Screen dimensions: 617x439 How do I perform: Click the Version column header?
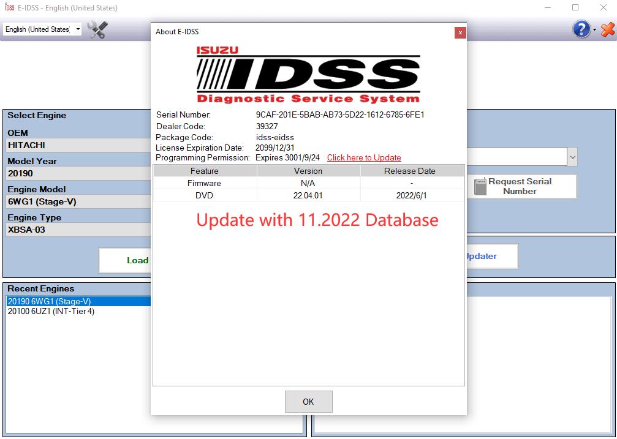(308, 171)
